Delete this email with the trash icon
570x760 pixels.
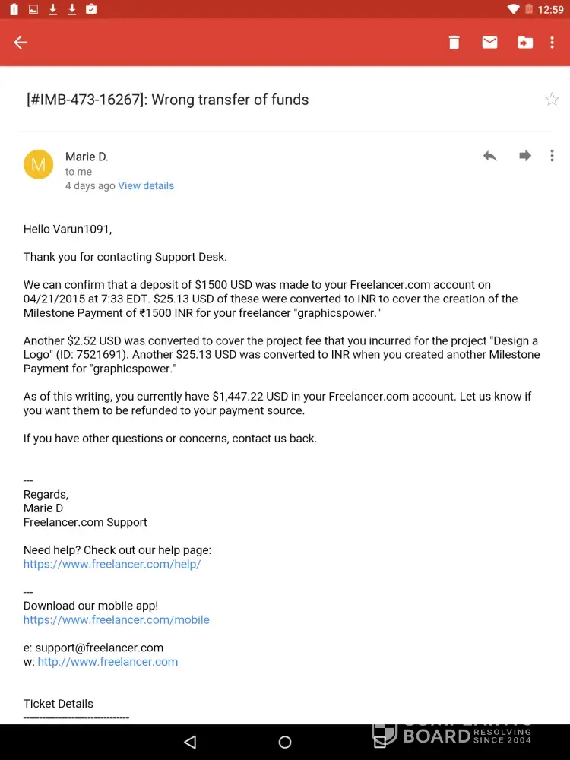(x=454, y=43)
